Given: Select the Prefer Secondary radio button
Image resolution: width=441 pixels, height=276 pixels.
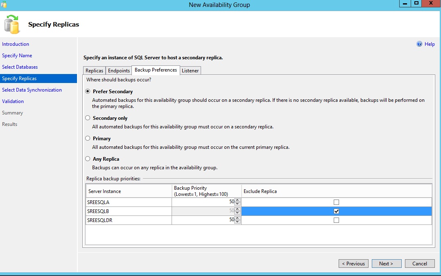Looking at the screenshot, I should (88, 92).
